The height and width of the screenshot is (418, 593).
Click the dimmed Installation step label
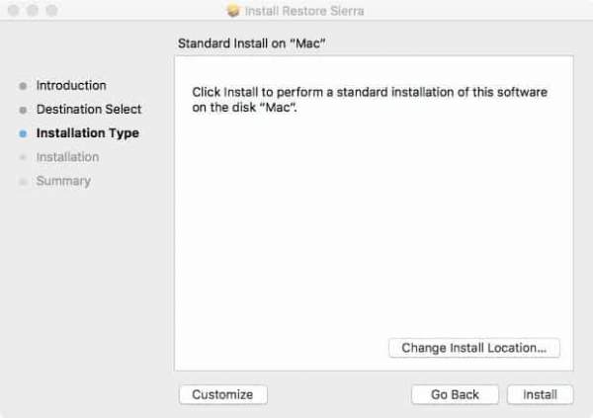[67, 157]
